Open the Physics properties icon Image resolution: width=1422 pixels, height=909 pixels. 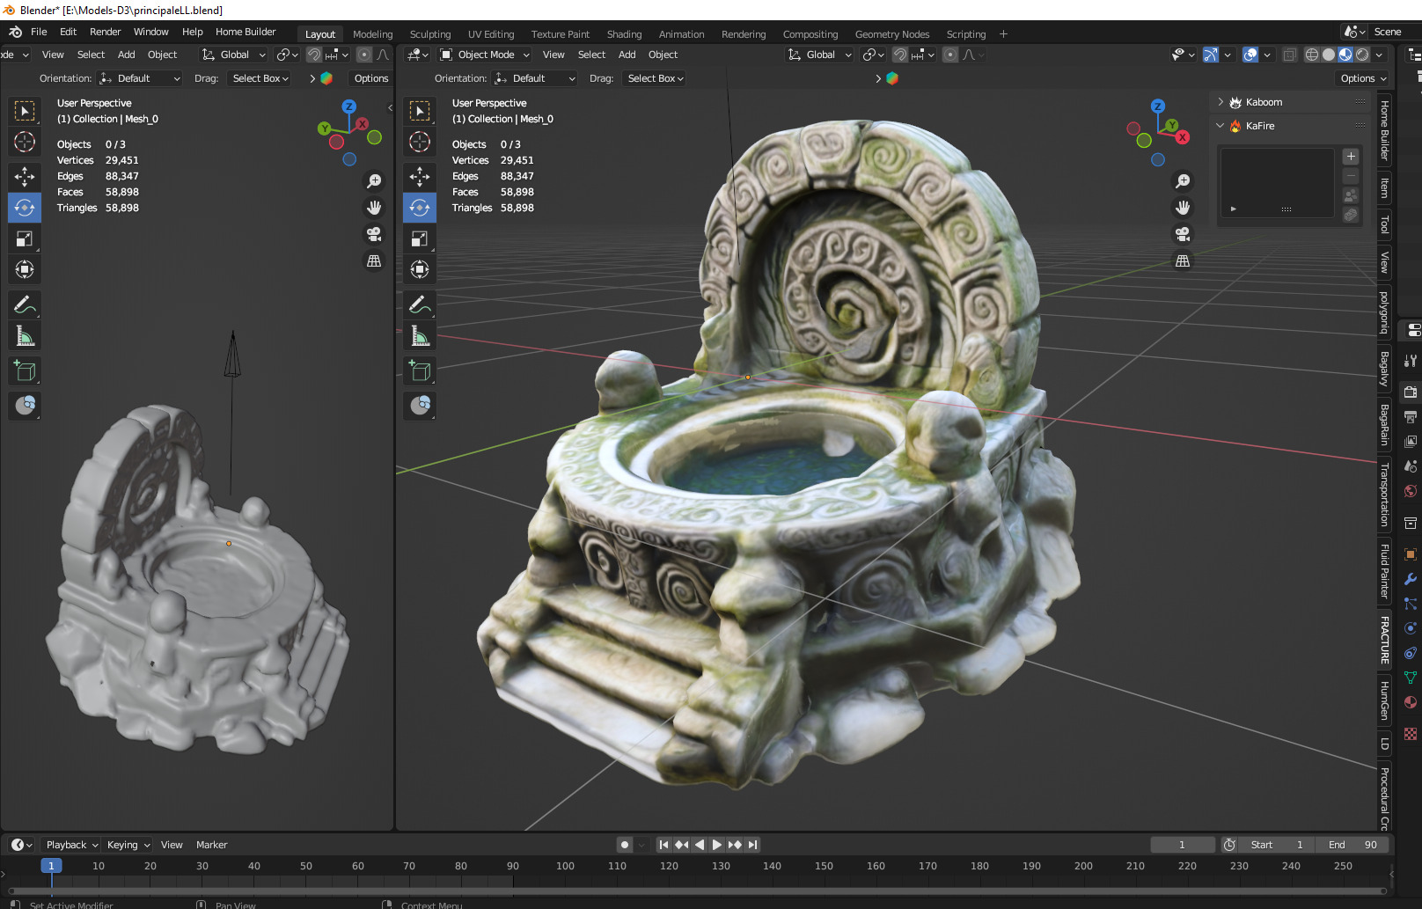point(1411,628)
